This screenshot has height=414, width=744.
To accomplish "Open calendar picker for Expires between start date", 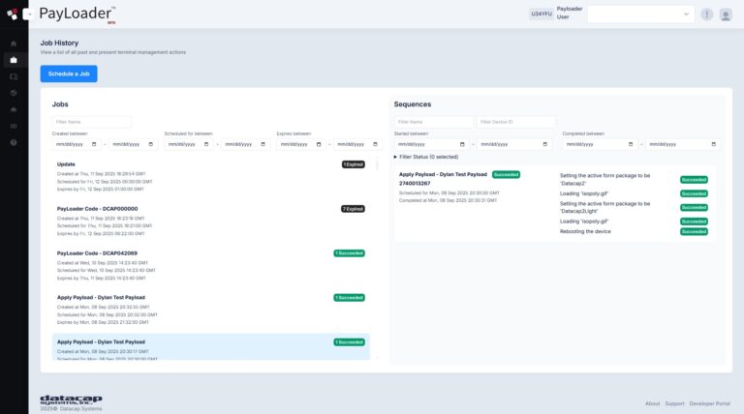I will pyautogui.click(x=319, y=144).
